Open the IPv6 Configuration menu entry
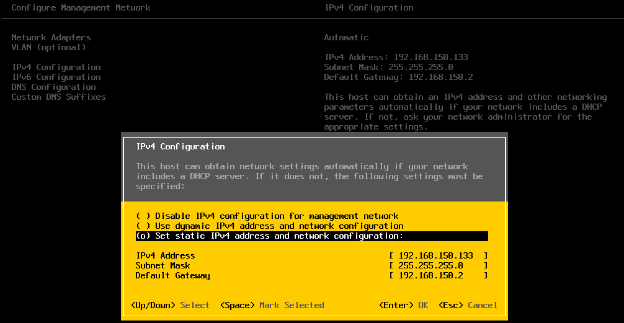This screenshot has height=323, width=624. pyautogui.click(x=56, y=77)
